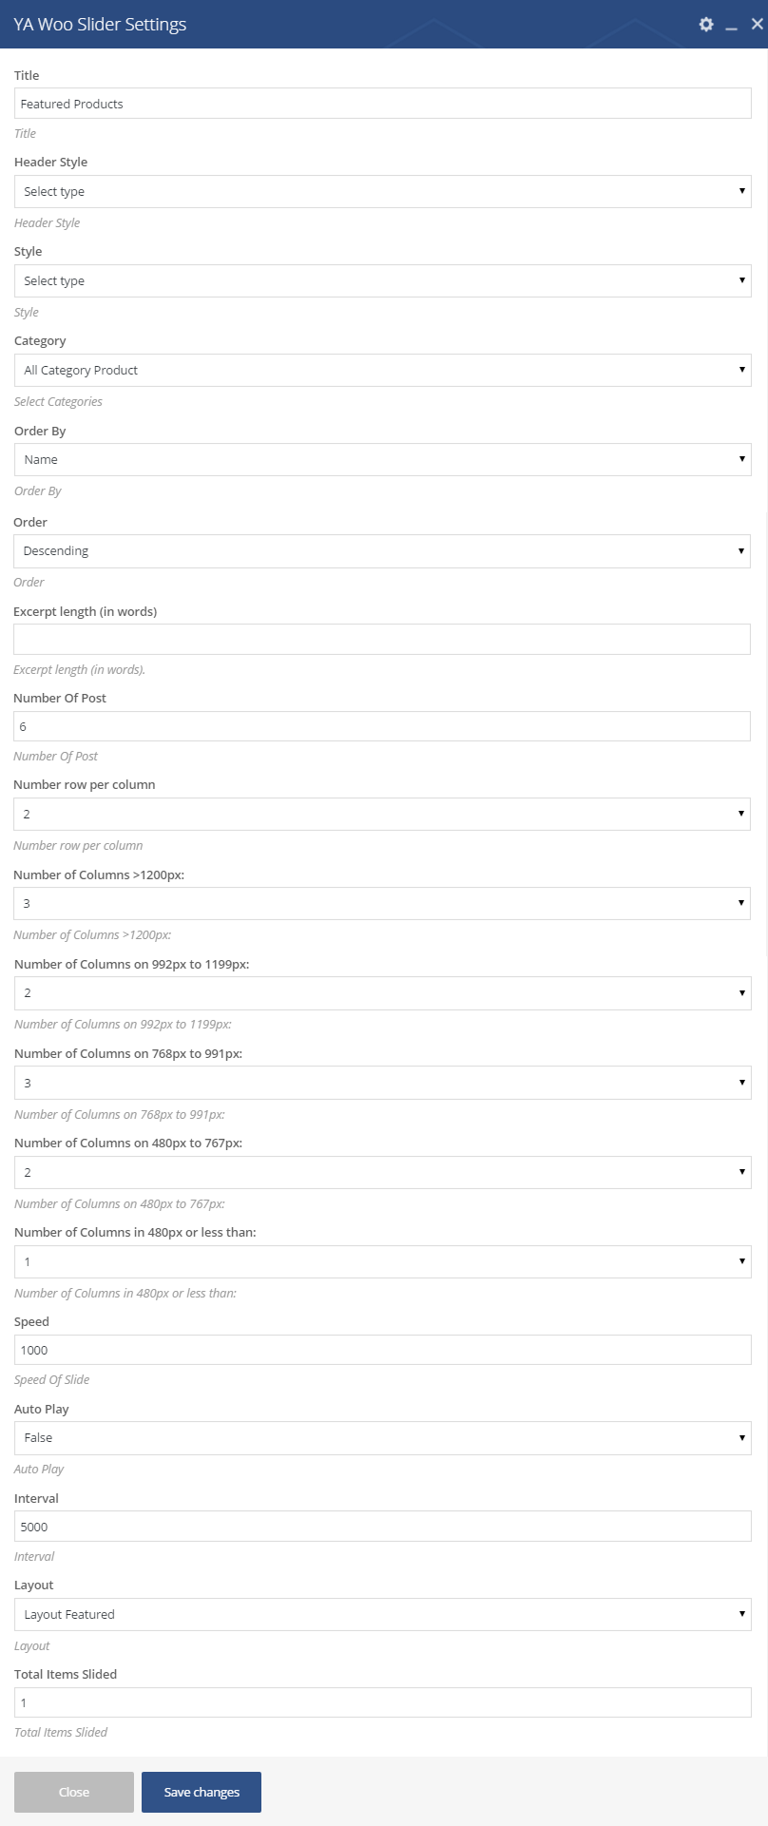Minimize the YA Woo Slider Settings panel

coord(731,27)
